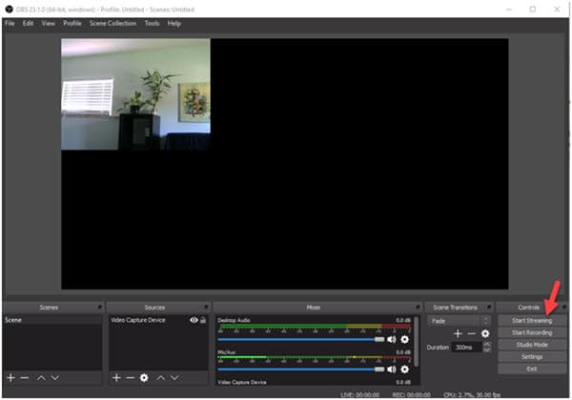Screen dimensions: 572x400
Task: Mute Desktop Audio speaker icon
Action: click(x=392, y=340)
